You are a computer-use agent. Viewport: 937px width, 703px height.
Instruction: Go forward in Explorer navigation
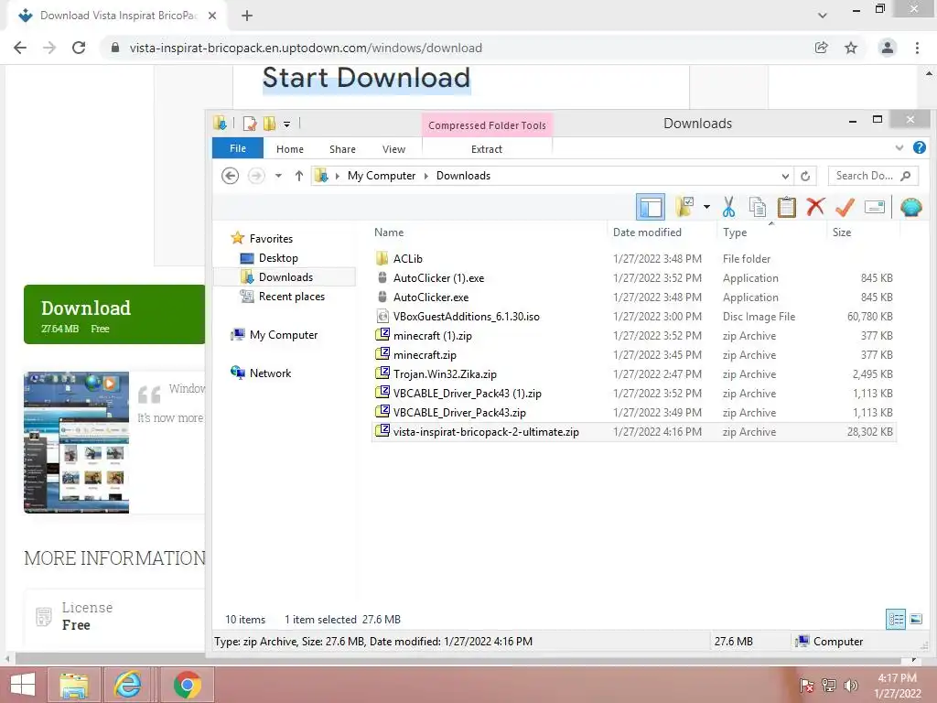pyautogui.click(x=256, y=176)
